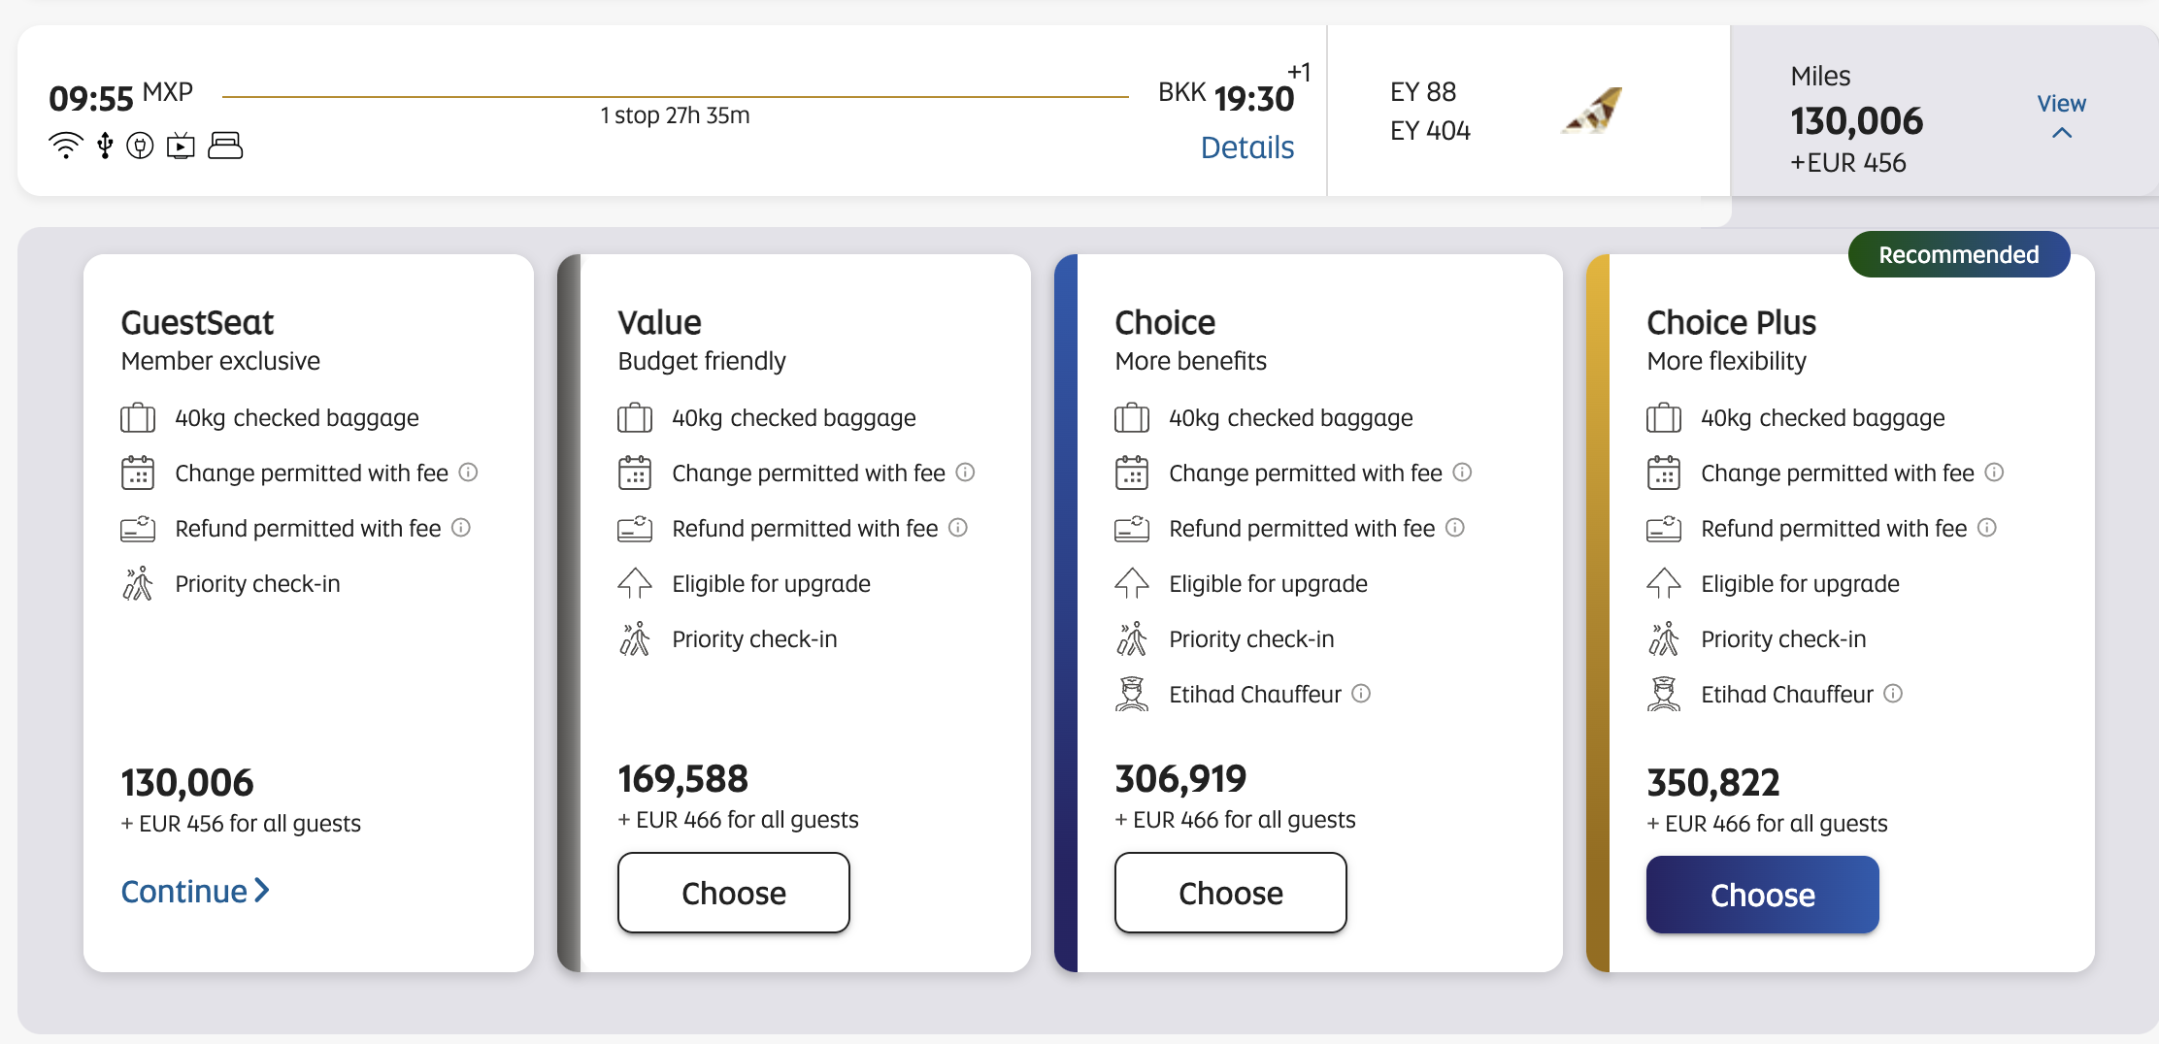The image size is (2159, 1044).
Task: Open info for Choice change fee
Action: coord(1462,473)
